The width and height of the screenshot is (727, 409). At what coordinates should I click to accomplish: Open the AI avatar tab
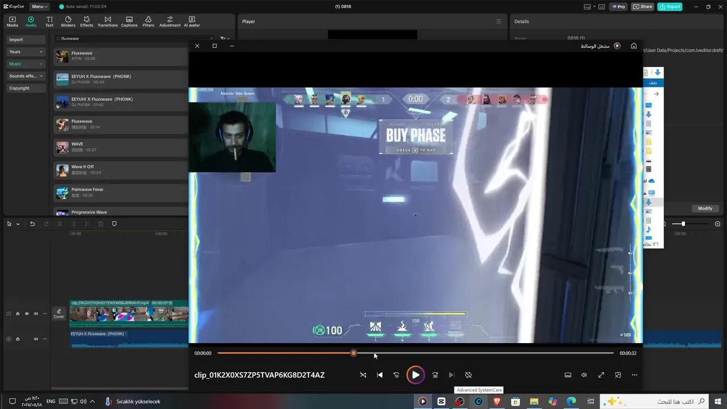pos(192,22)
